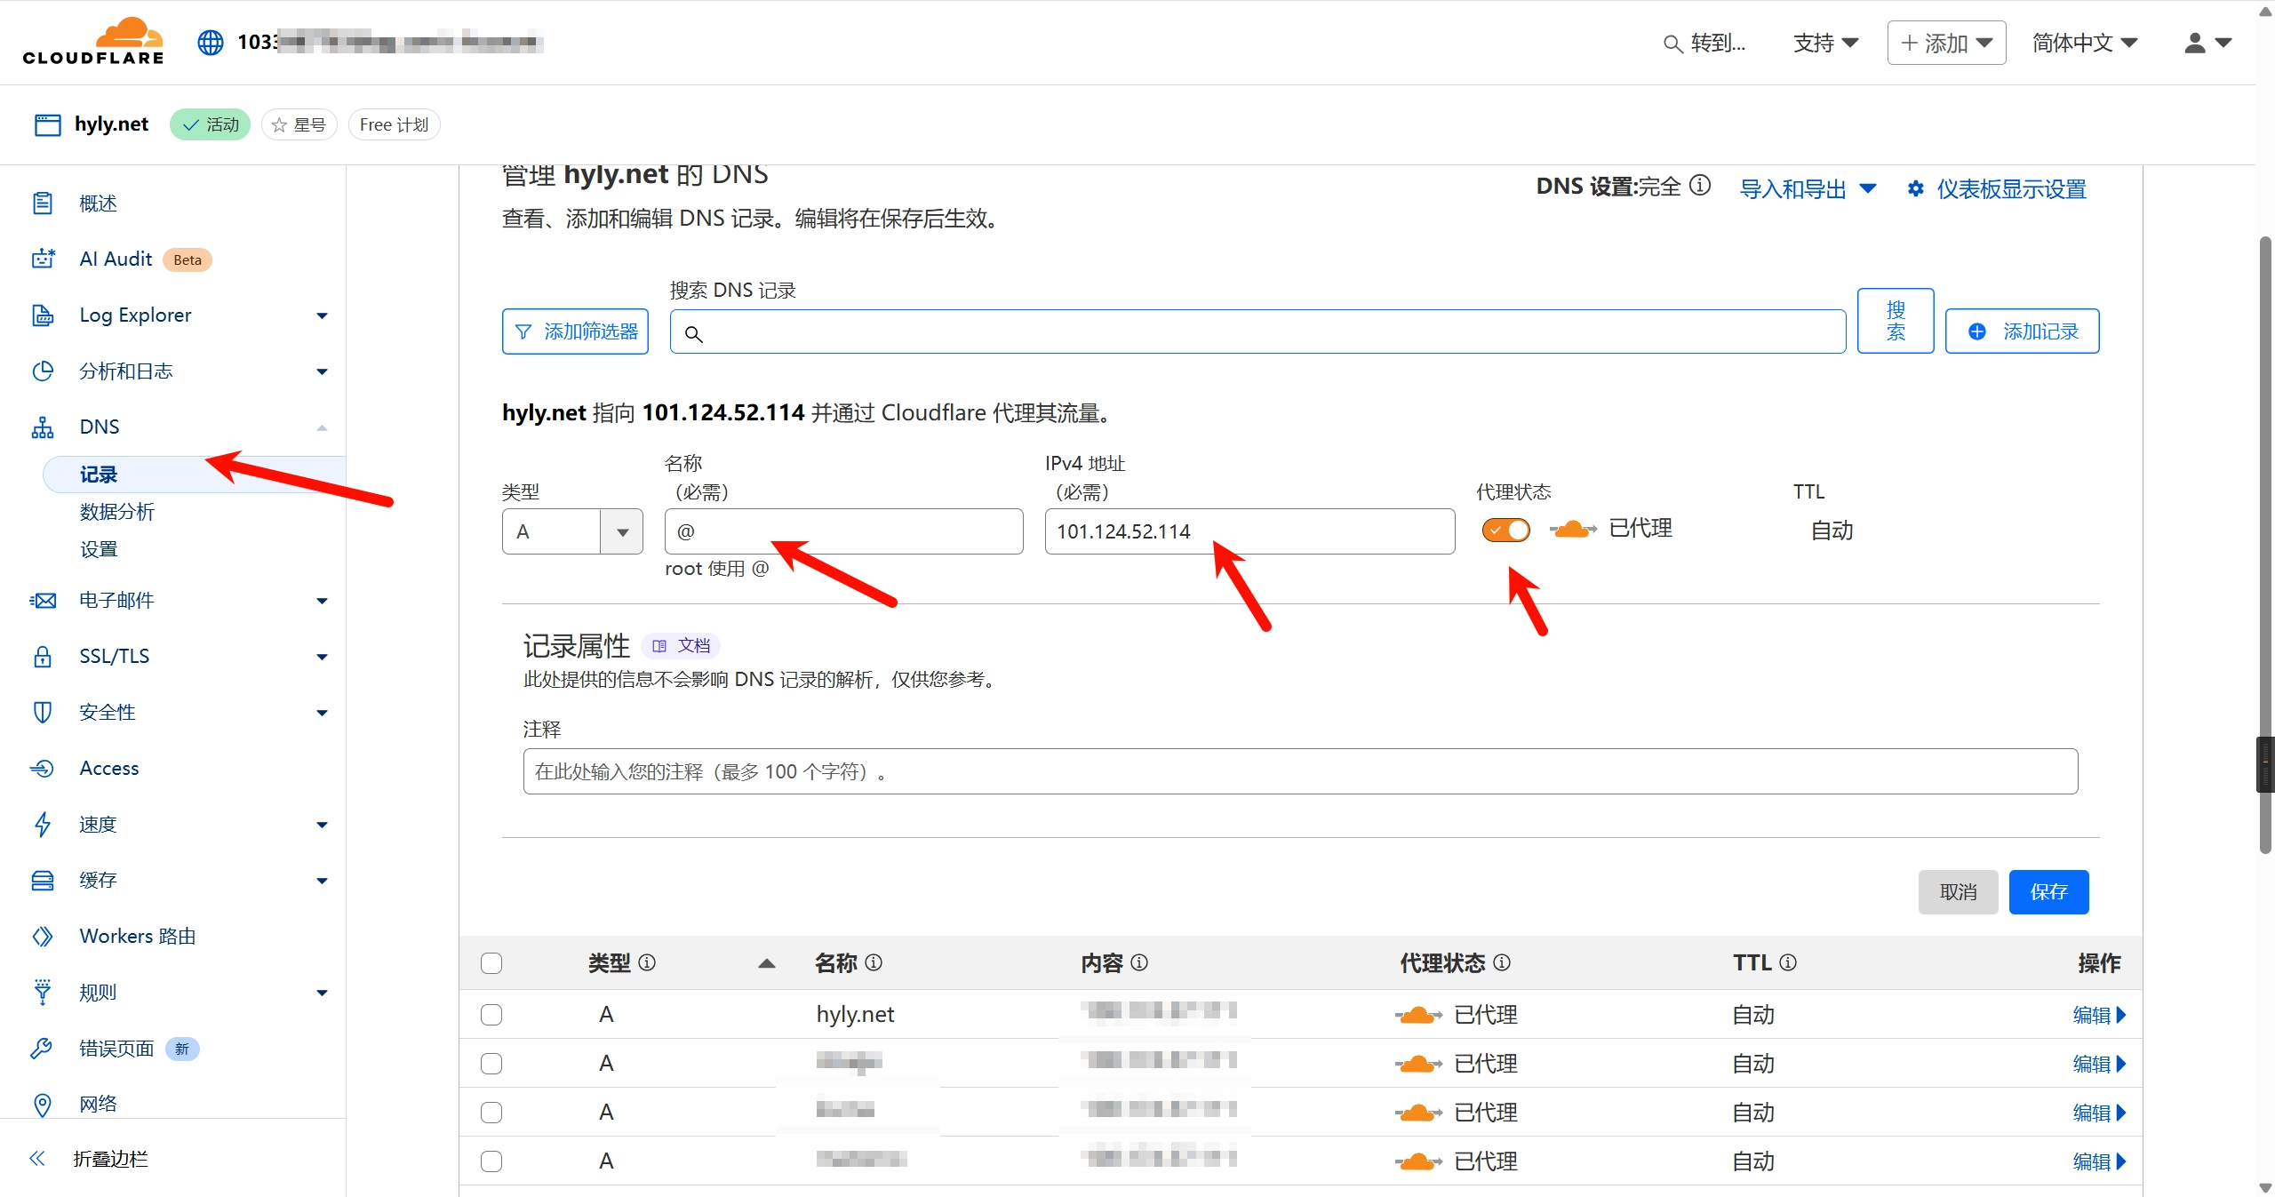Click the 安全性 shield icon
The image size is (2275, 1197).
point(43,712)
